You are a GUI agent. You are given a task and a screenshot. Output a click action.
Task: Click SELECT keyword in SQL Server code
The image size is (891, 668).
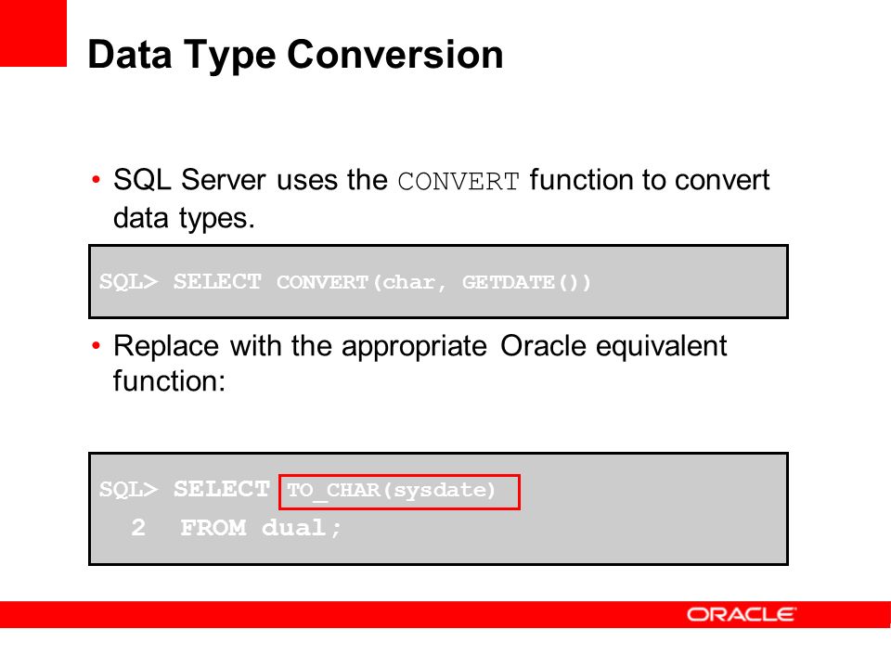pyautogui.click(x=217, y=282)
